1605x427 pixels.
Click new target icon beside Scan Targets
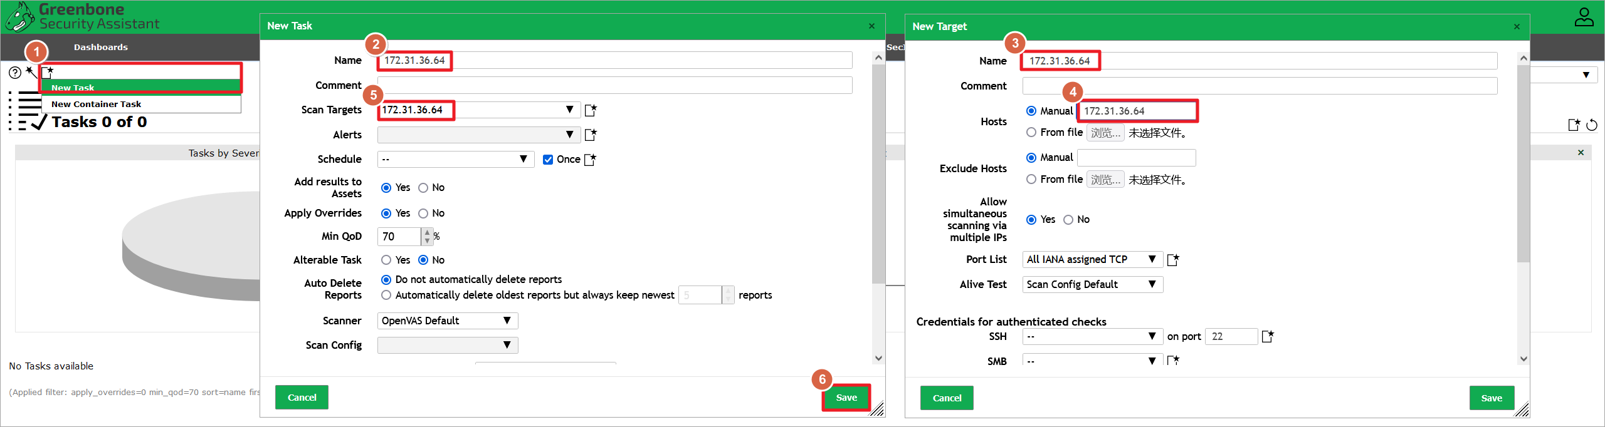tap(590, 110)
